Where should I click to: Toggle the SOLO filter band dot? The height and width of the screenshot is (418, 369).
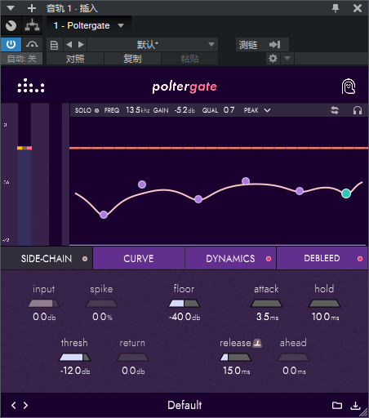[96, 110]
